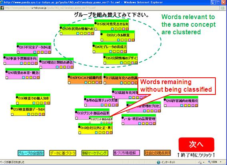The height and width of the screenshot is (165, 227).
Task: Click the cyan color square on card (35)公開情報のデザイン
Action: [x=121, y=63]
